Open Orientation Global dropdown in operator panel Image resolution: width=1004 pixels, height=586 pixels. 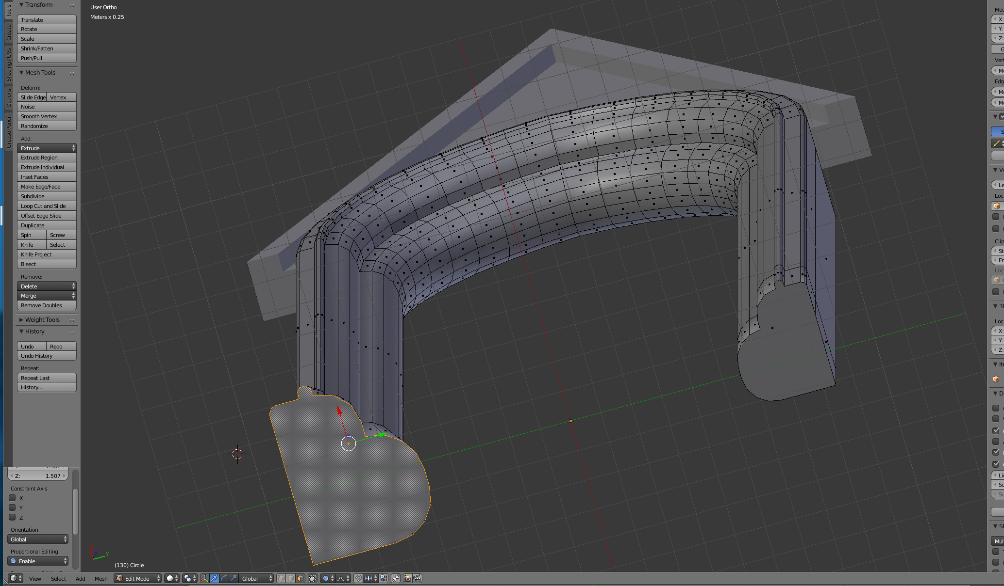(x=38, y=539)
